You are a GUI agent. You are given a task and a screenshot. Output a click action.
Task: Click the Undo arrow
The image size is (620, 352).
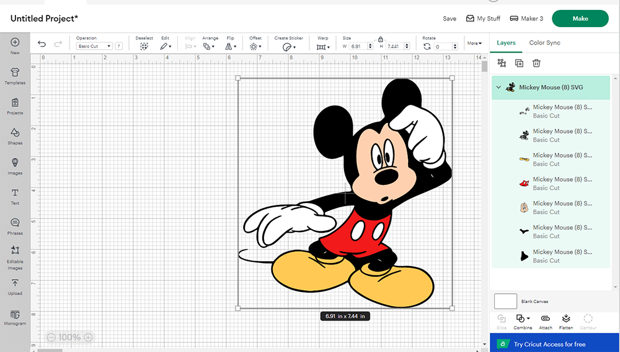pyautogui.click(x=42, y=44)
